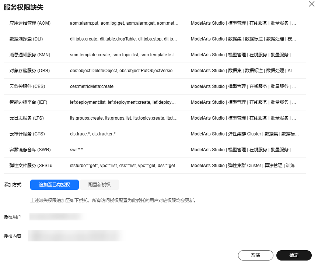Click the 授权内容 label
Image resolution: width=318 pixels, height=262 pixels.
pyautogui.click(x=13, y=236)
